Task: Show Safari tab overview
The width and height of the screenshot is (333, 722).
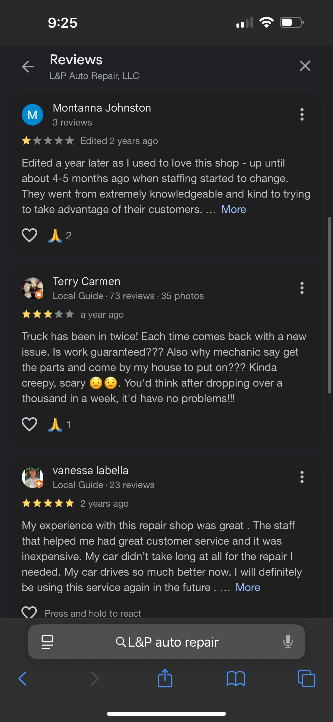Action: [x=306, y=679]
